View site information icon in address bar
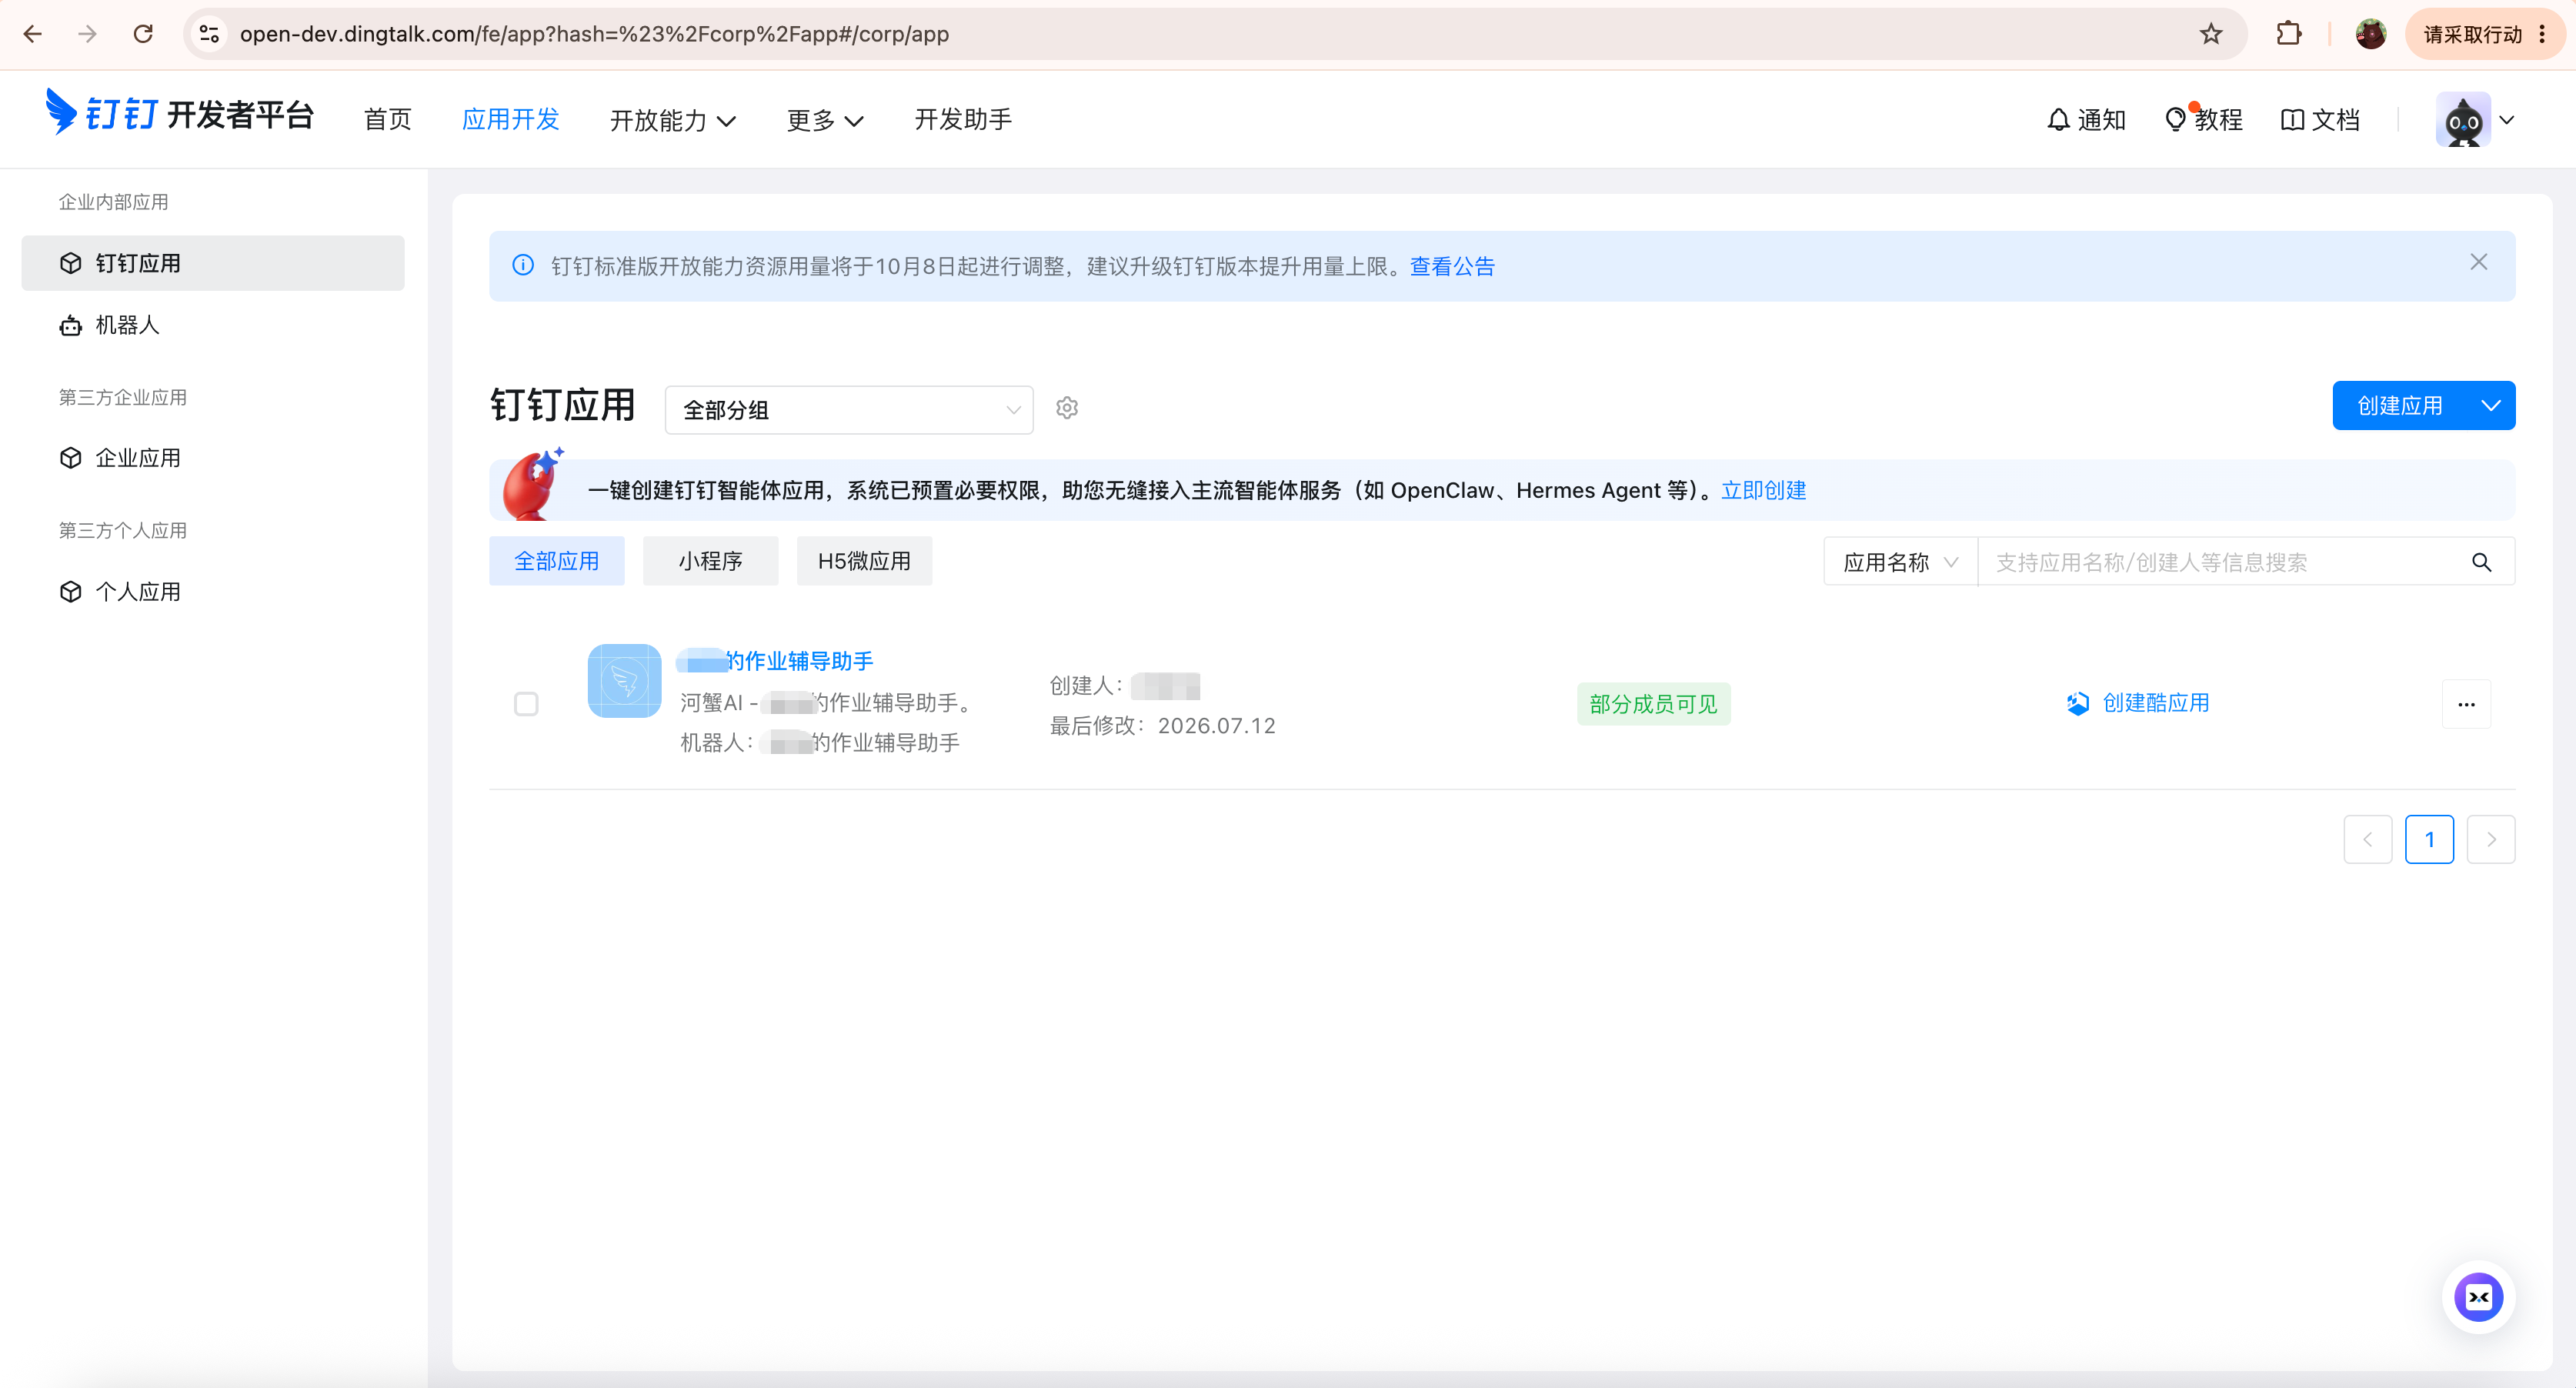Screen dimensions: 2576x1388 209,34
